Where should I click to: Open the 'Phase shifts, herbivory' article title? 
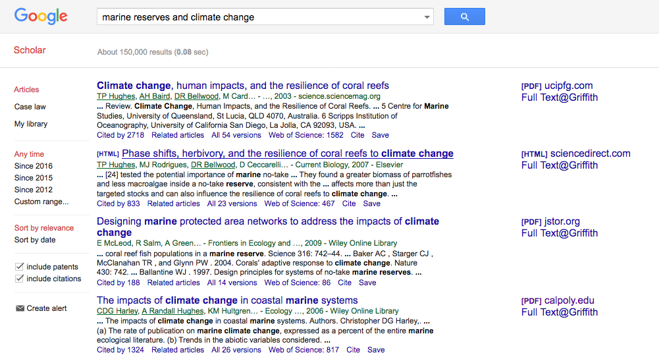coord(287,154)
